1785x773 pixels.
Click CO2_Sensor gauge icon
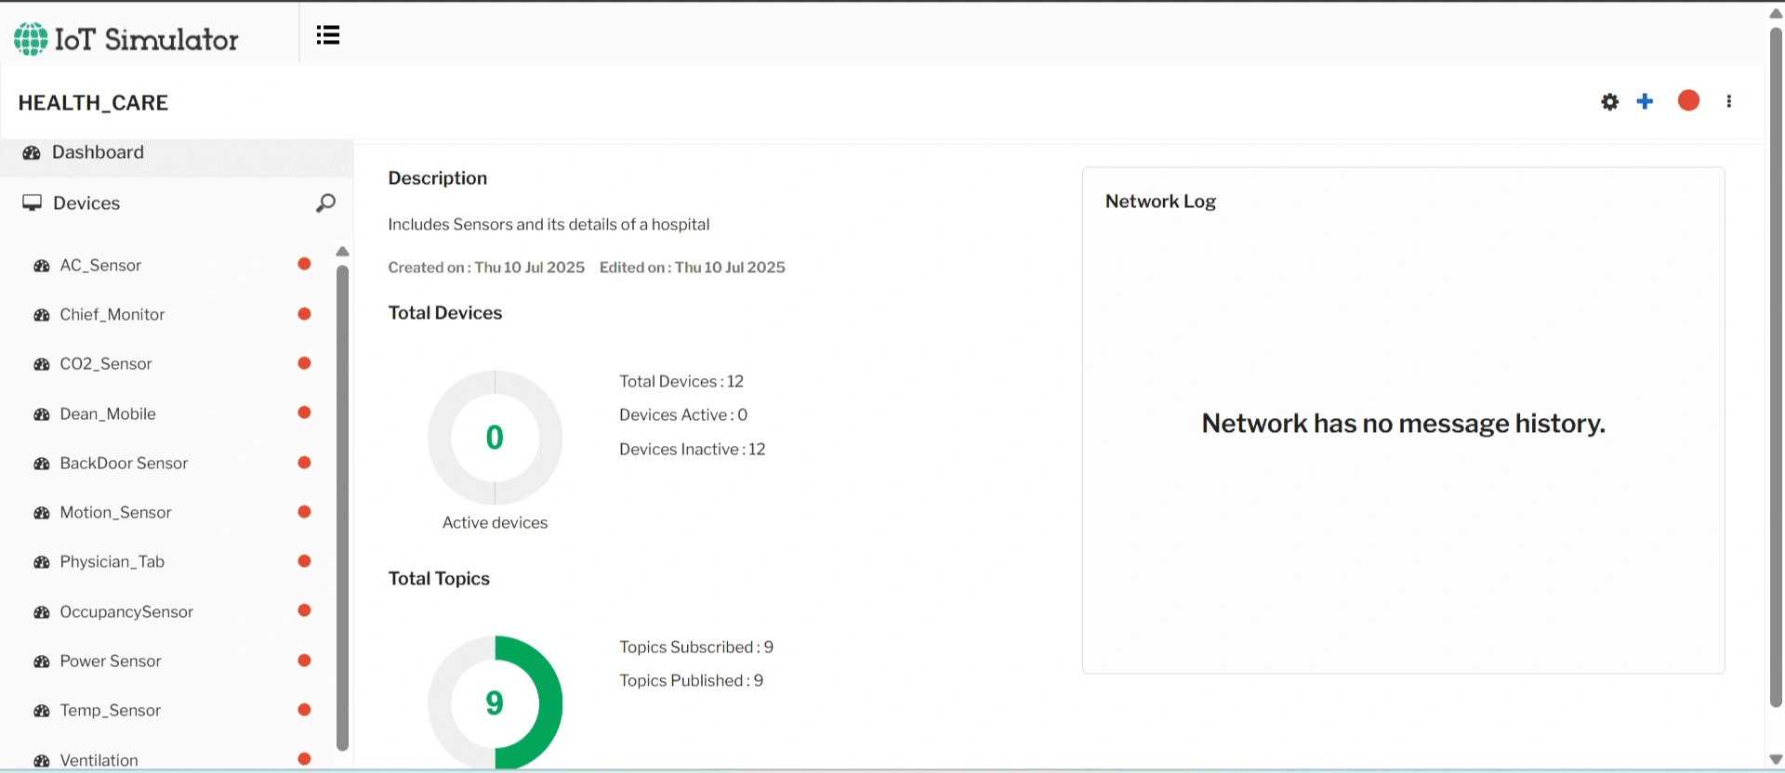42,364
